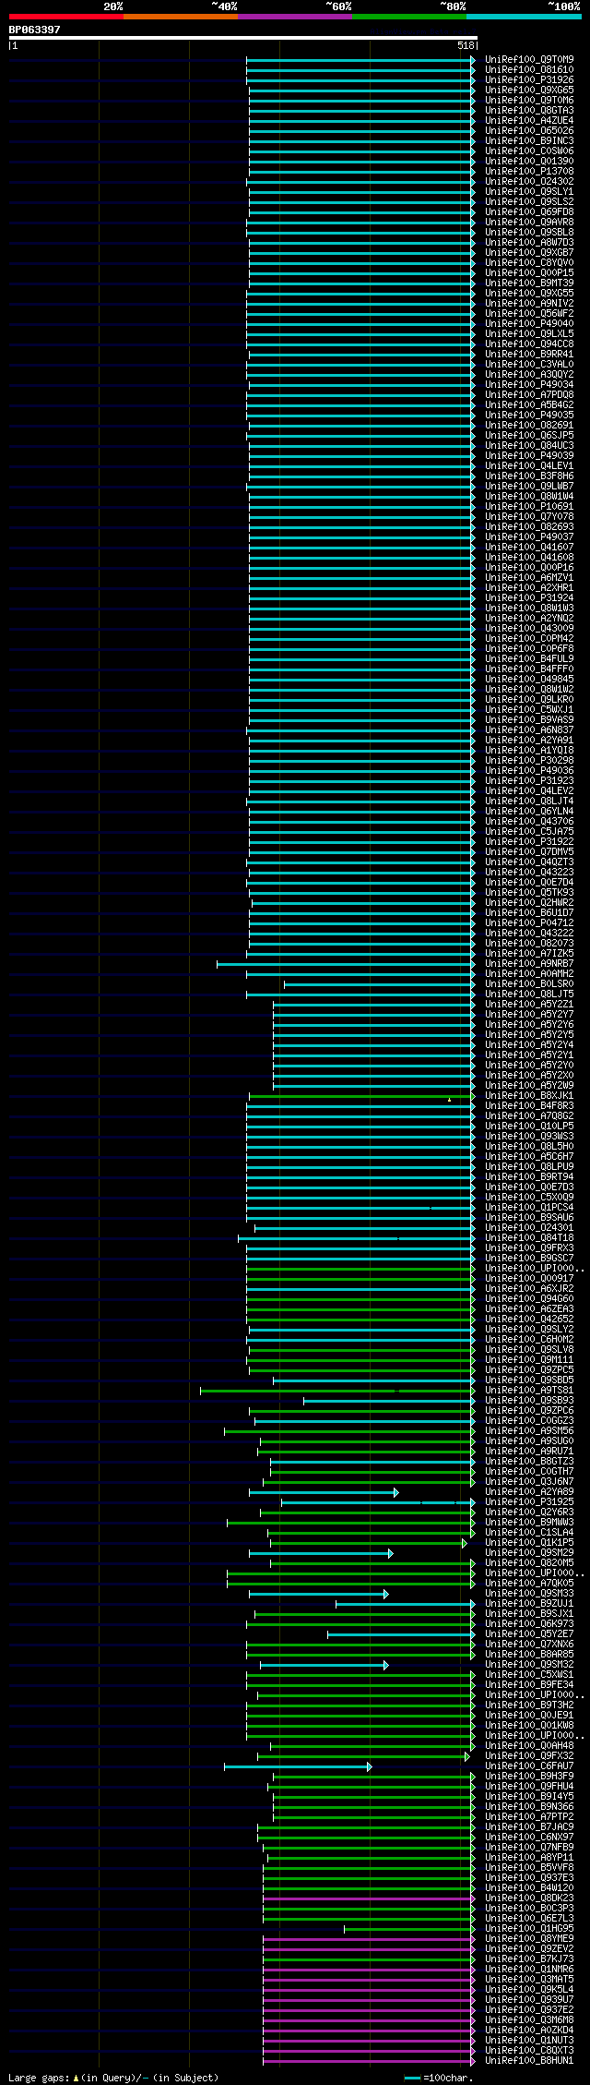
Task: Click UniRef100_Q9FX32 label
Action: coord(530,1756)
